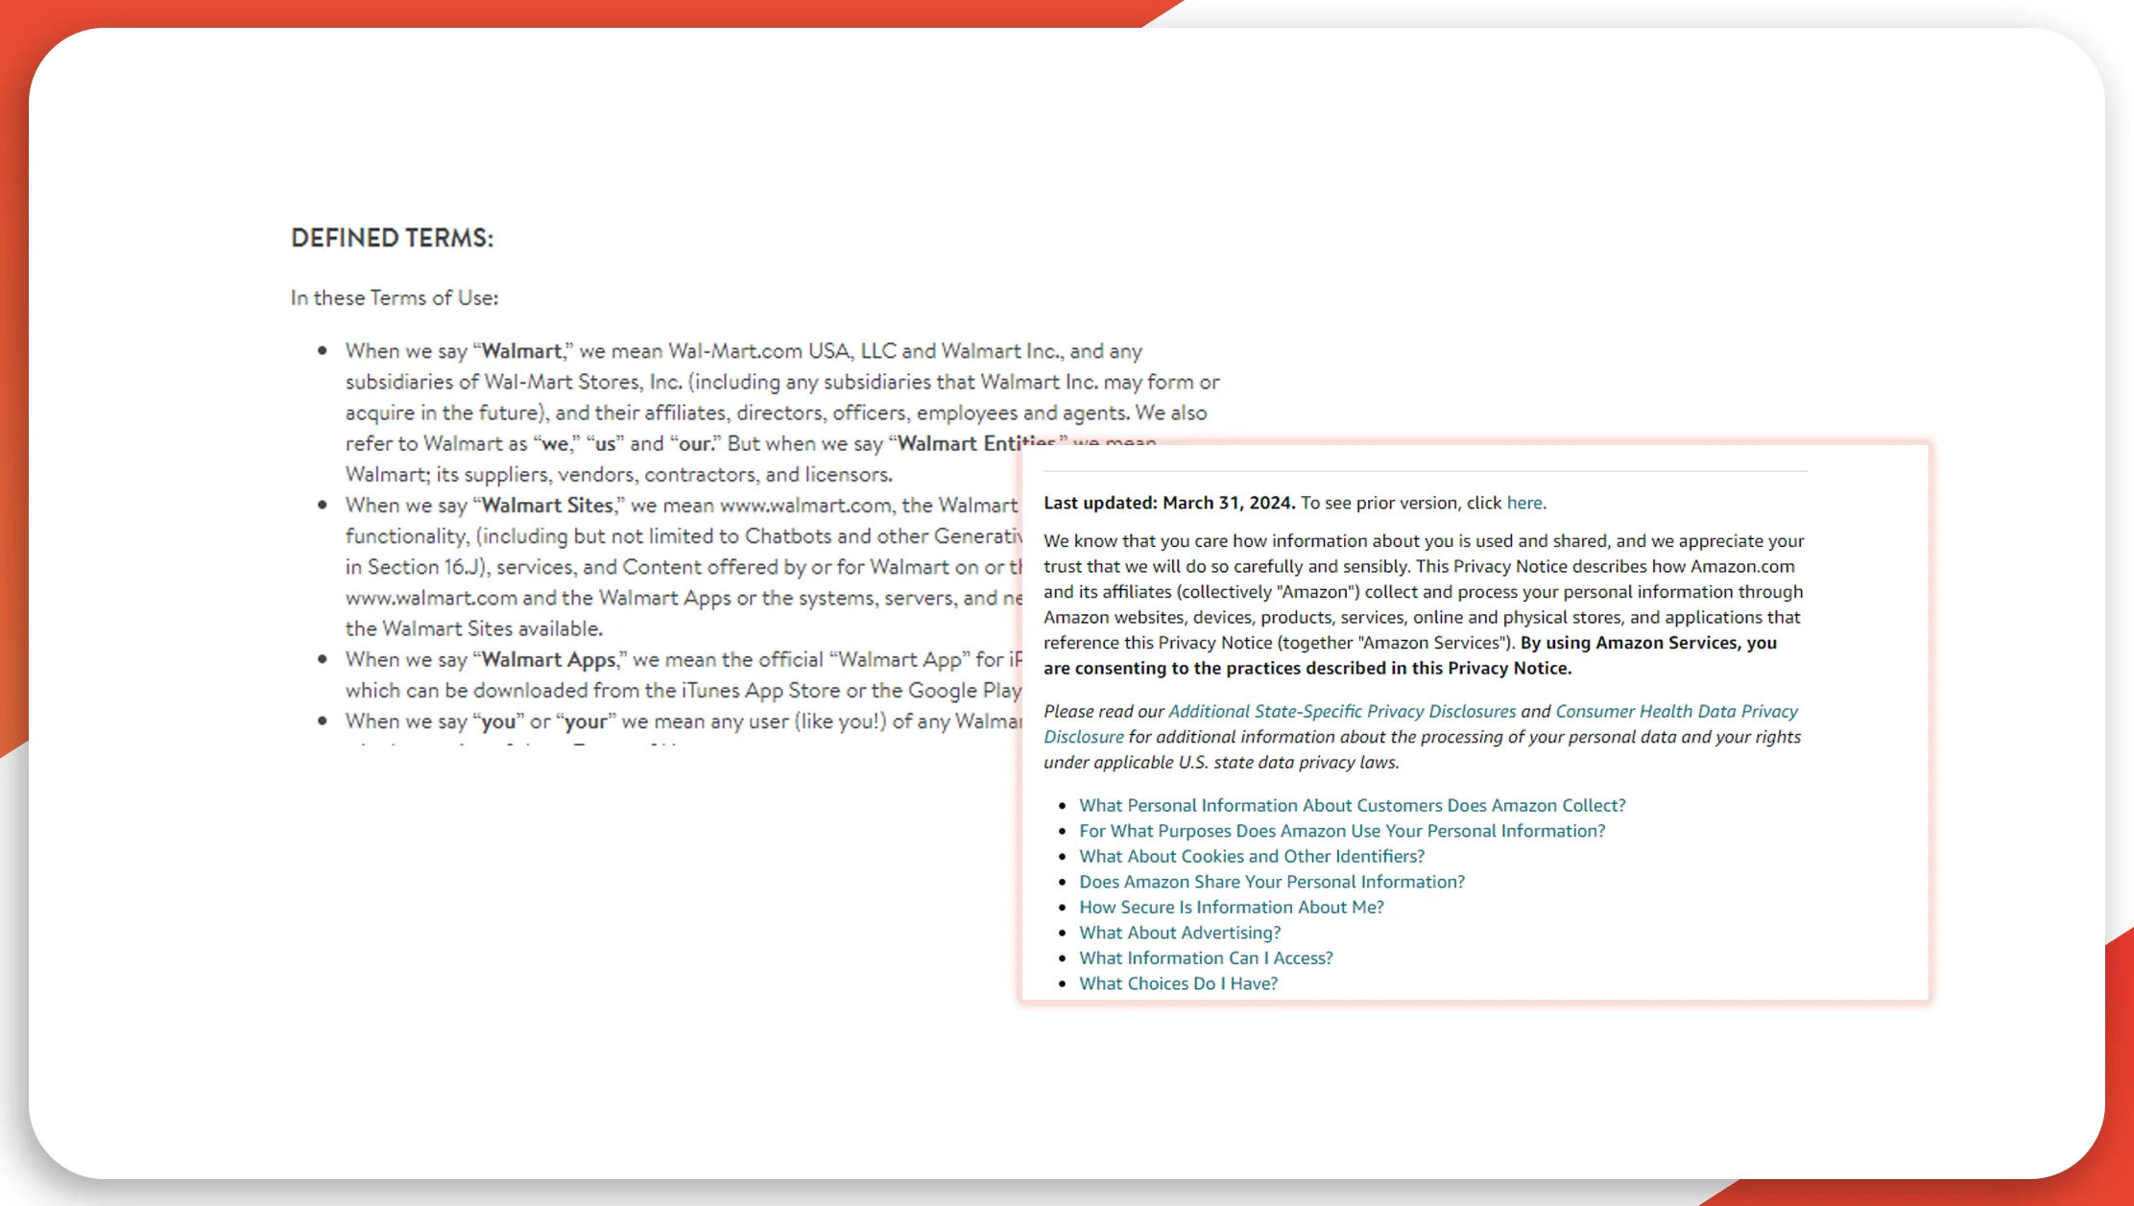Click 'For What Purposes Does Amazon Use Your Personal Information?'
The height and width of the screenshot is (1206, 2134).
coord(1341,831)
